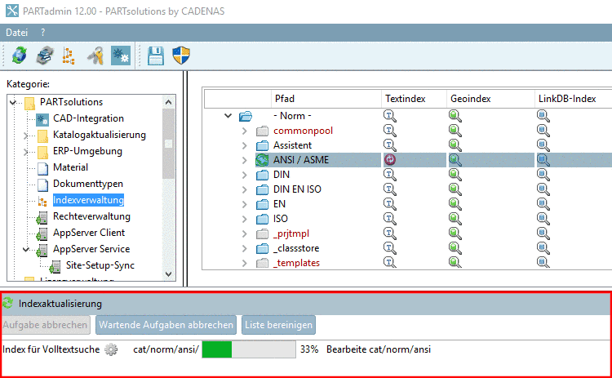The height and width of the screenshot is (378, 612).
Task: Click the CAD integration toolbar icon
Action: click(x=121, y=56)
